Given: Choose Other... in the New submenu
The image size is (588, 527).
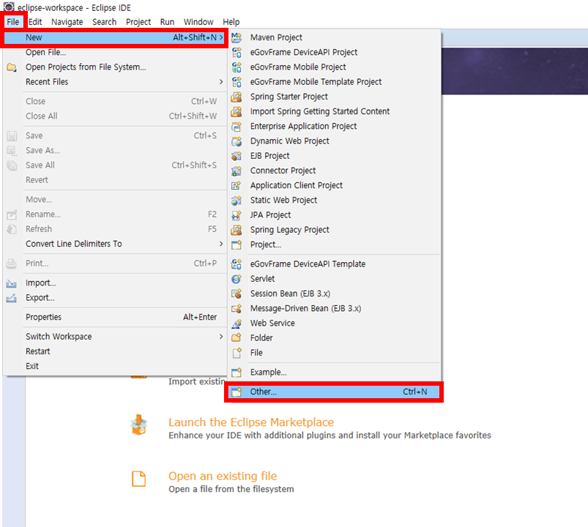Looking at the screenshot, I should coord(334,392).
